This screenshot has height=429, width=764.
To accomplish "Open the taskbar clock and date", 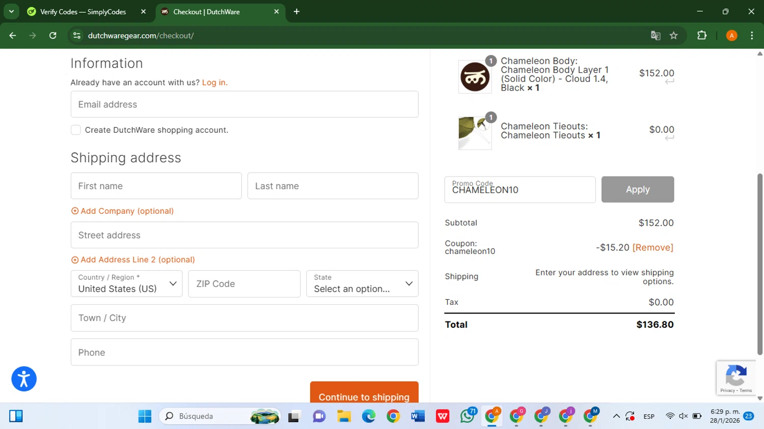I will pos(725,416).
